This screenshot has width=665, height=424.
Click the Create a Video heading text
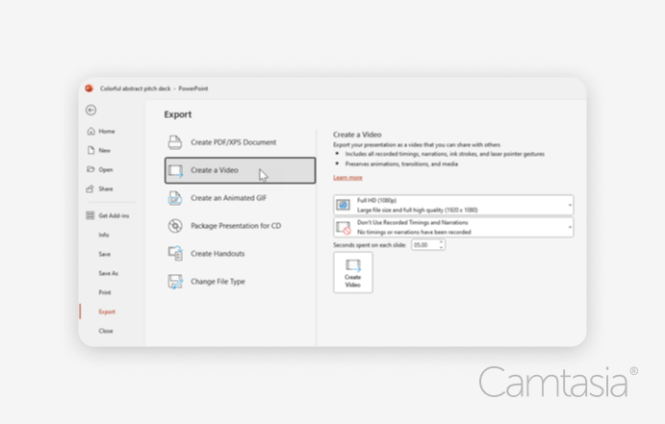pyautogui.click(x=357, y=135)
